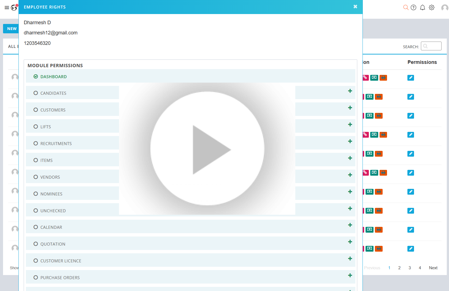The width and height of the screenshot is (449, 291).
Task: Select page 1 in pagination
Action: [x=389, y=268]
